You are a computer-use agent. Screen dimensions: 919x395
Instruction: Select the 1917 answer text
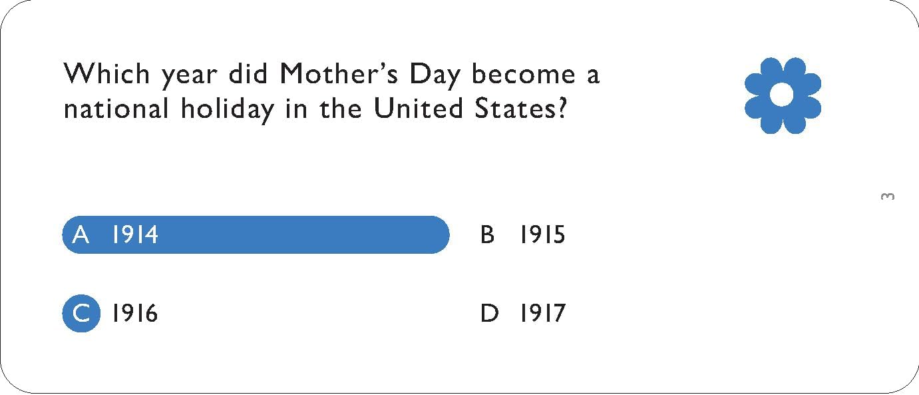click(x=542, y=313)
